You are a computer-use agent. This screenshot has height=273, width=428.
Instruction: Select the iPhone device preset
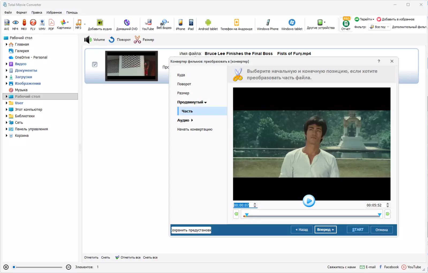180,25
